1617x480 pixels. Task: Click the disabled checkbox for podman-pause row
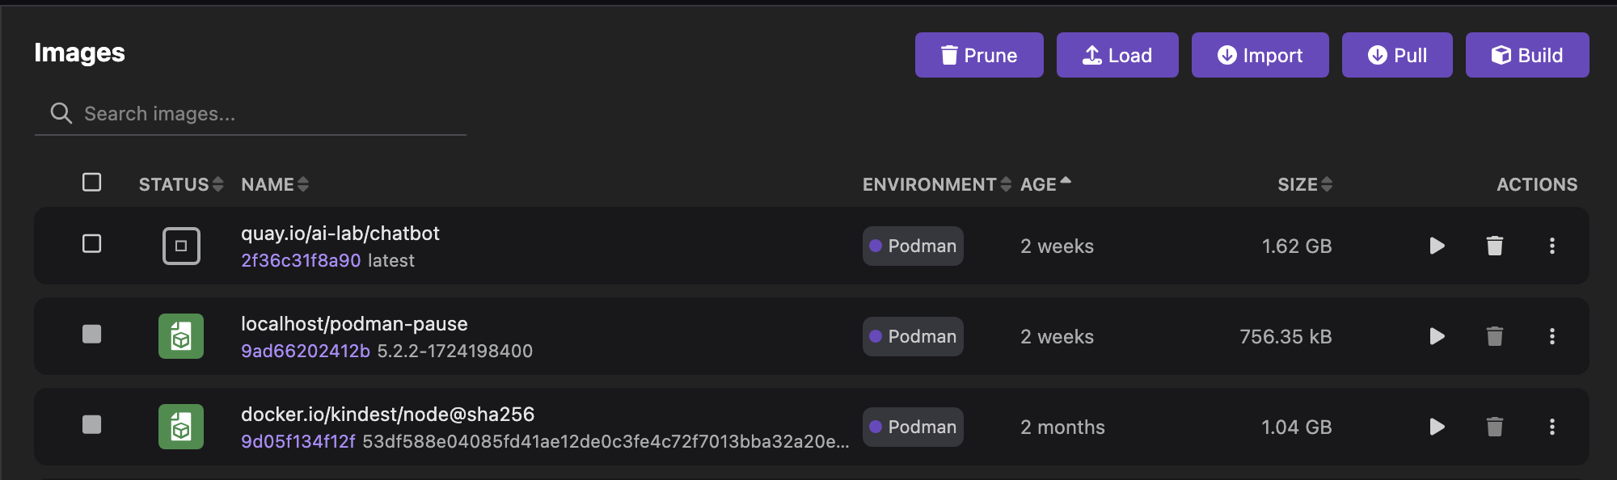click(x=92, y=335)
